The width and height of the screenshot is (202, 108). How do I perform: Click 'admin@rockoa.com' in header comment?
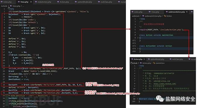[x=162, y=81]
